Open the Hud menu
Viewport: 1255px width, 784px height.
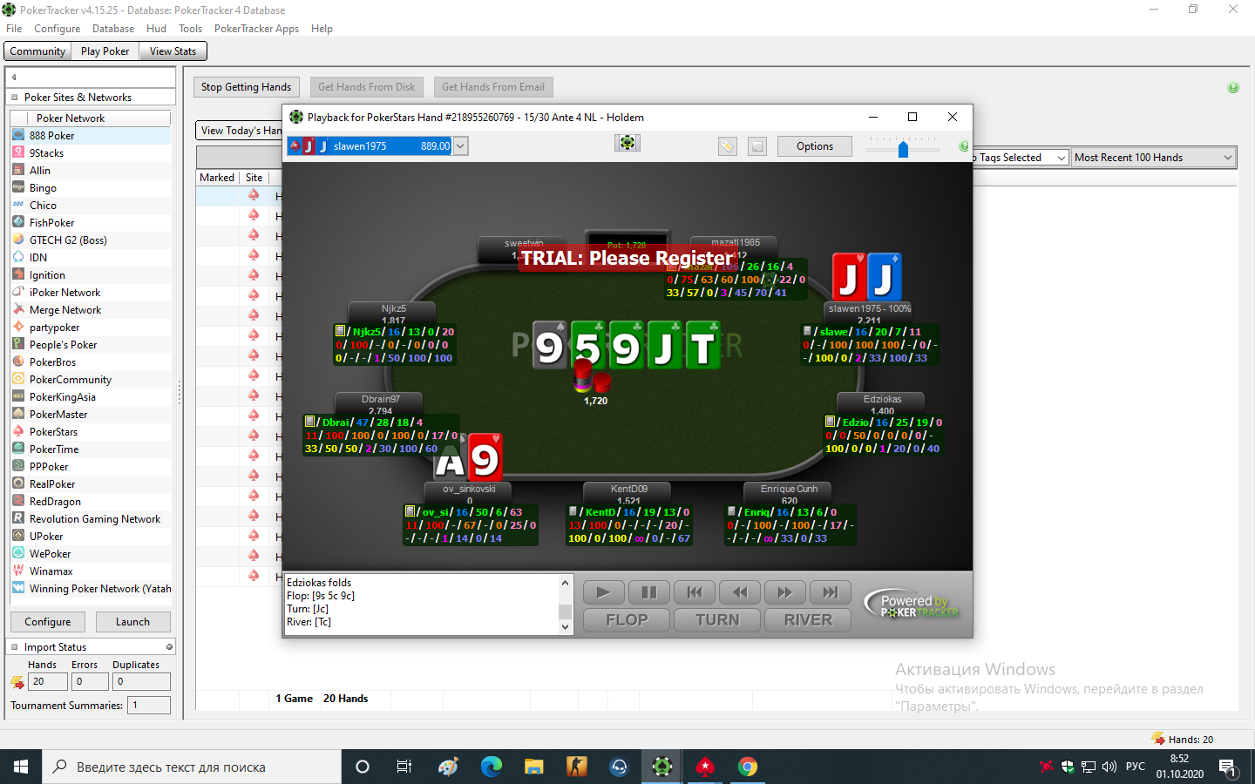(157, 29)
